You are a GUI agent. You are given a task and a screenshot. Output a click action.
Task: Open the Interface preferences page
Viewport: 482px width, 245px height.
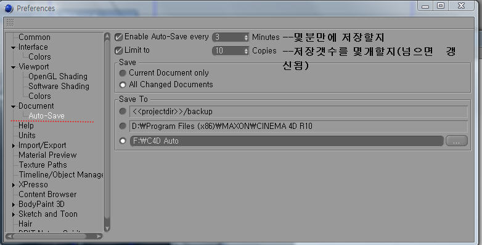point(33,47)
